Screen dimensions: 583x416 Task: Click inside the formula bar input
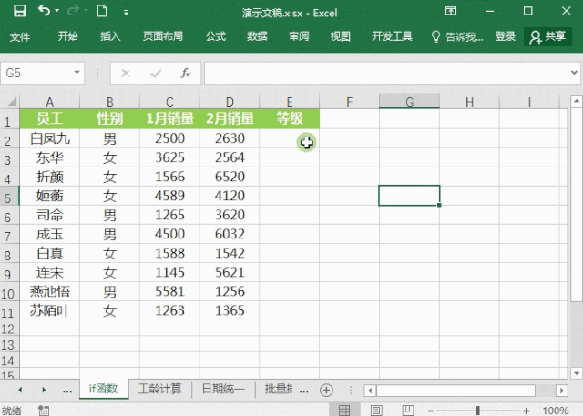pyautogui.click(x=386, y=73)
